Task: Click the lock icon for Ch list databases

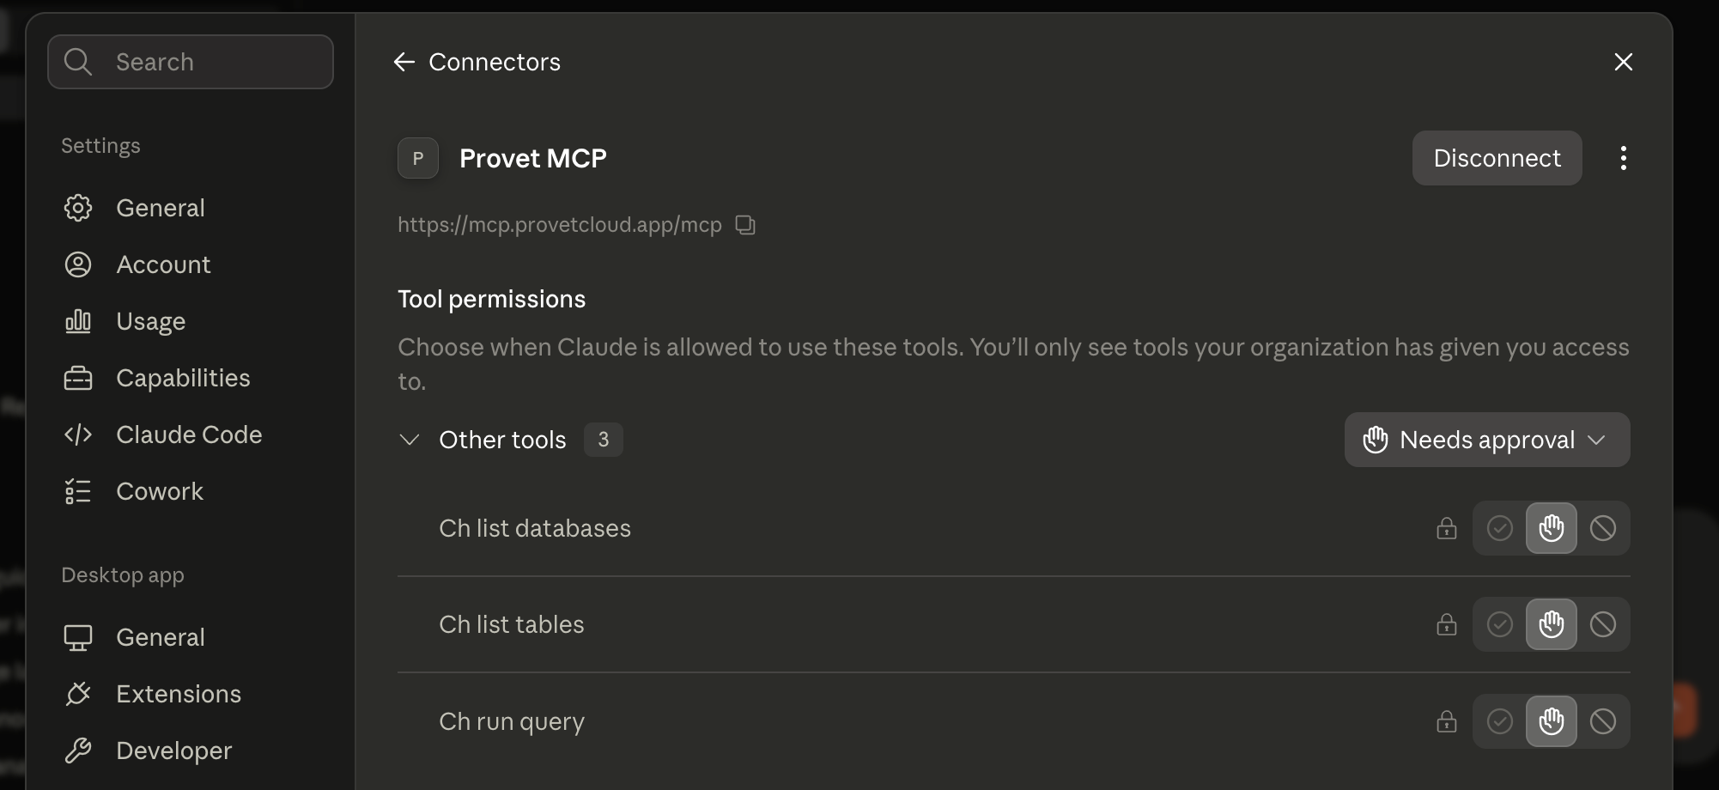Action: click(x=1447, y=528)
